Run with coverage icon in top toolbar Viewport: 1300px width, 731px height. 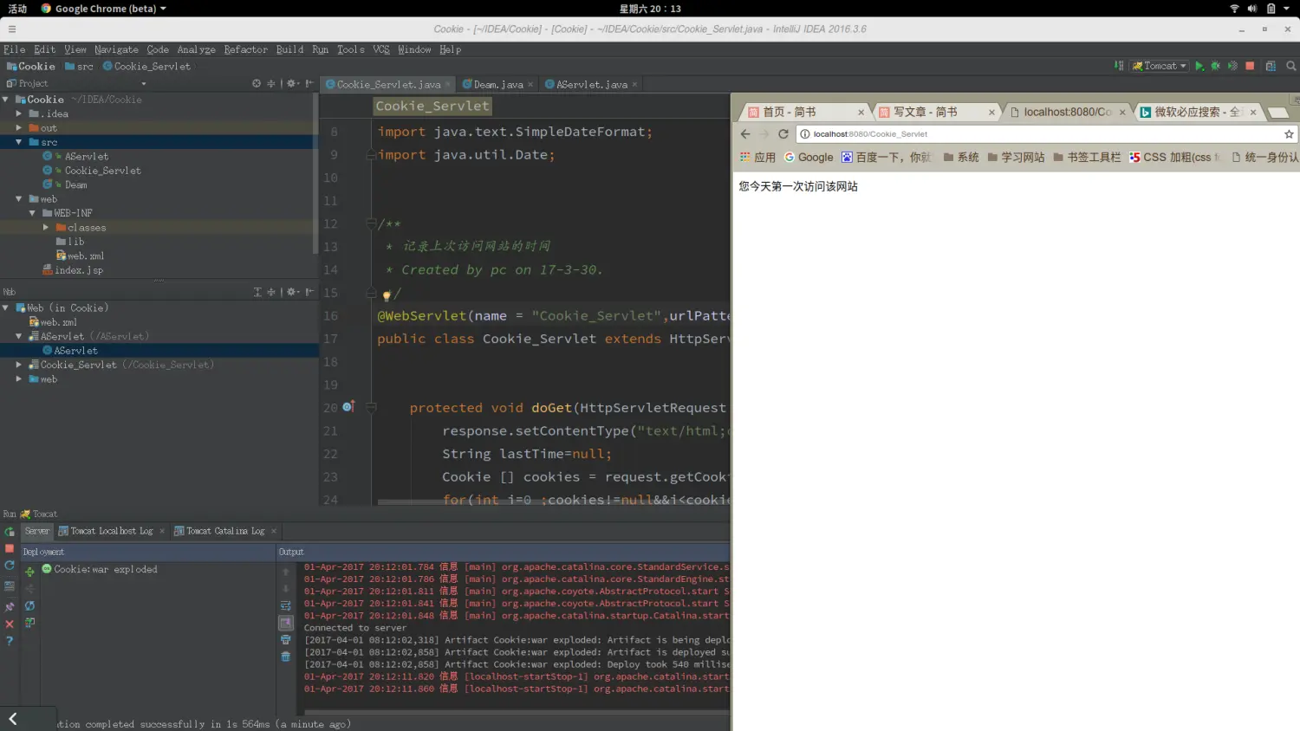pos(1232,66)
